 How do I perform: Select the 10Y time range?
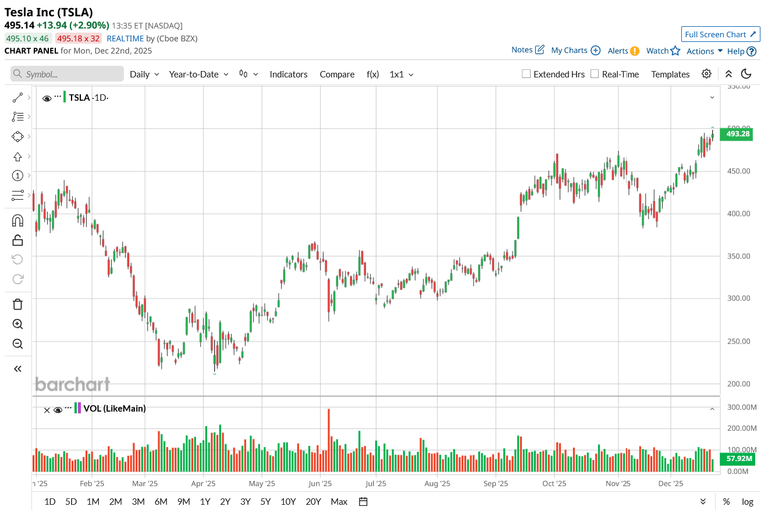(x=288, y=501)
